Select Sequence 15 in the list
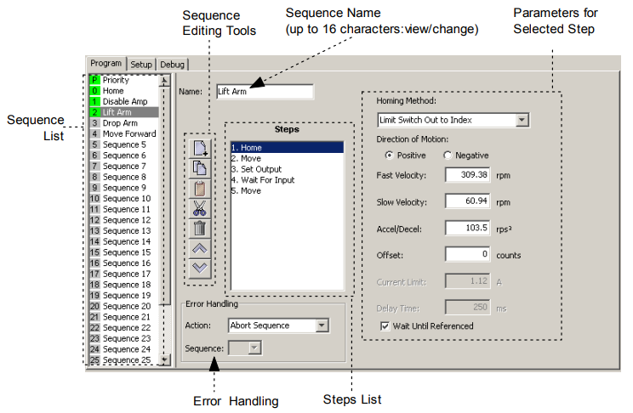 124,252
